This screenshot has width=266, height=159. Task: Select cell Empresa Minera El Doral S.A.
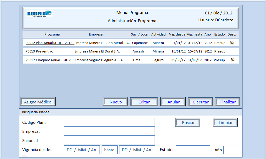[x=97, y=51]
